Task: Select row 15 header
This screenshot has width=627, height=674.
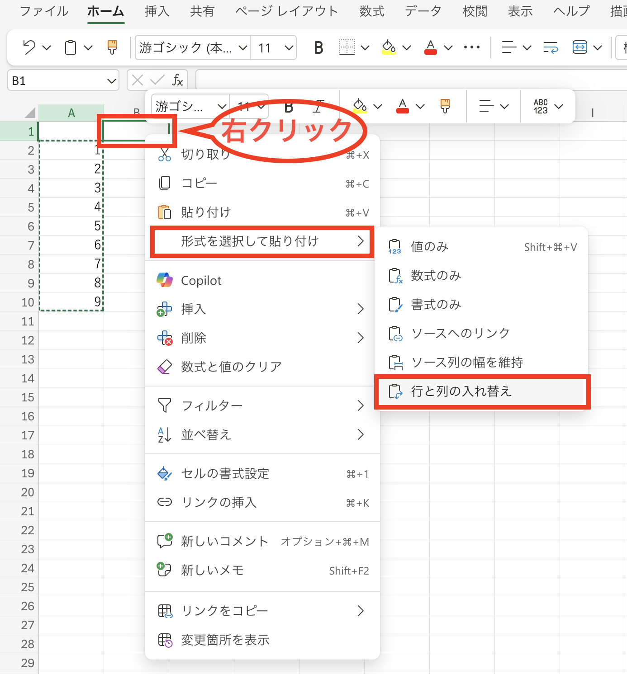Action: 19,397
